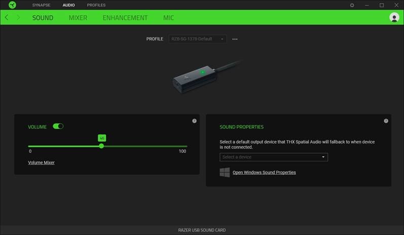Viewport: 404px width, 235px height.
Task: Switch to the Audio tab
Action: click(68, 5)
